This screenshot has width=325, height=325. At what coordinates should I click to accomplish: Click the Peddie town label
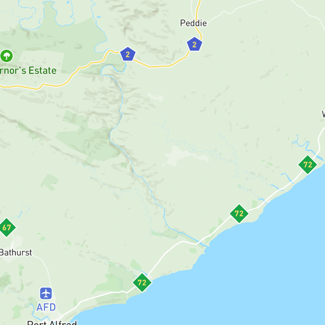point(193,23)
